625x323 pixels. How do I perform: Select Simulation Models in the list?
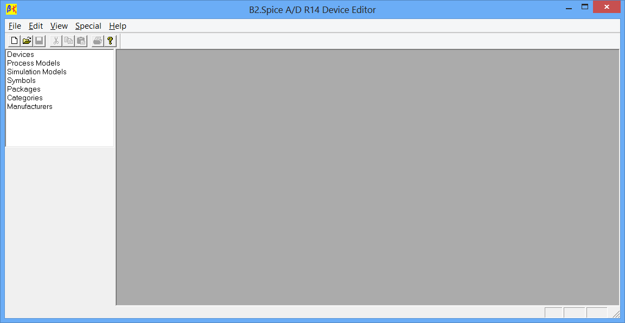(37, 72)
